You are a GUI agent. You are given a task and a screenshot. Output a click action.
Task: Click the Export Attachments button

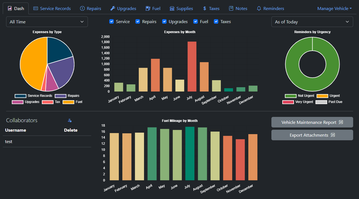(x=312, y=135)
